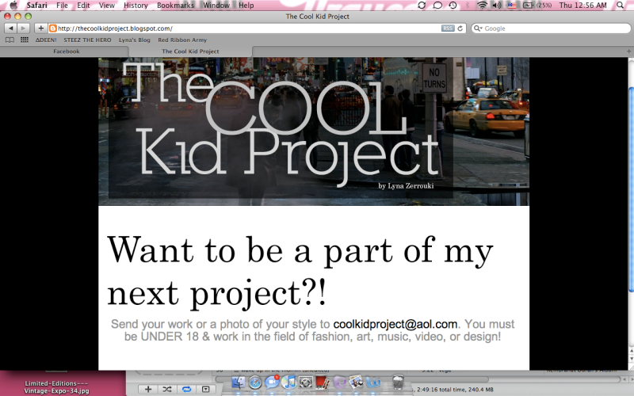Click the page's vertical scrollbar thumb

[631, 189]
